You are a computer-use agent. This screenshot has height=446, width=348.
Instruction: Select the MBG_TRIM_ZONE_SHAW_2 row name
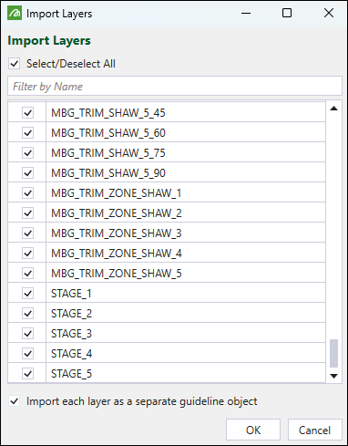(x=117, y=213)
